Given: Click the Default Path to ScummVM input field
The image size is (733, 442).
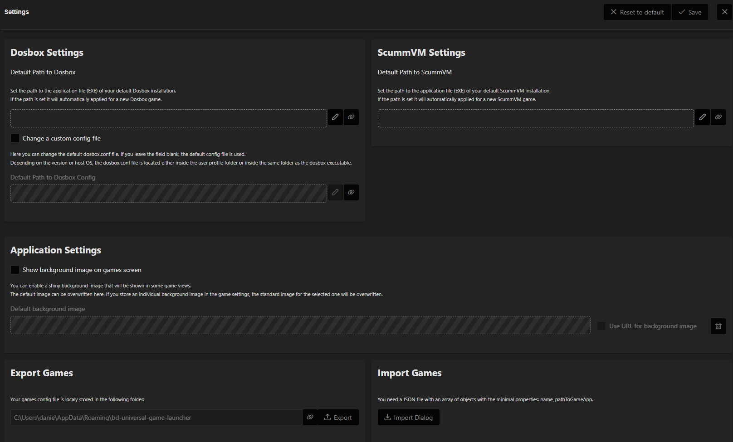Looking at the screenshot, I should pos(535,118).
